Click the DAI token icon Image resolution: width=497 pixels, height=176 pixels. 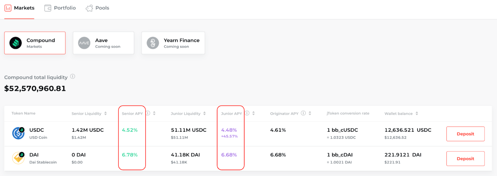pos(18,158)
